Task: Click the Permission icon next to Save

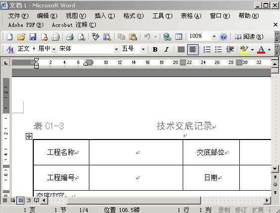Action: [44, 37]
